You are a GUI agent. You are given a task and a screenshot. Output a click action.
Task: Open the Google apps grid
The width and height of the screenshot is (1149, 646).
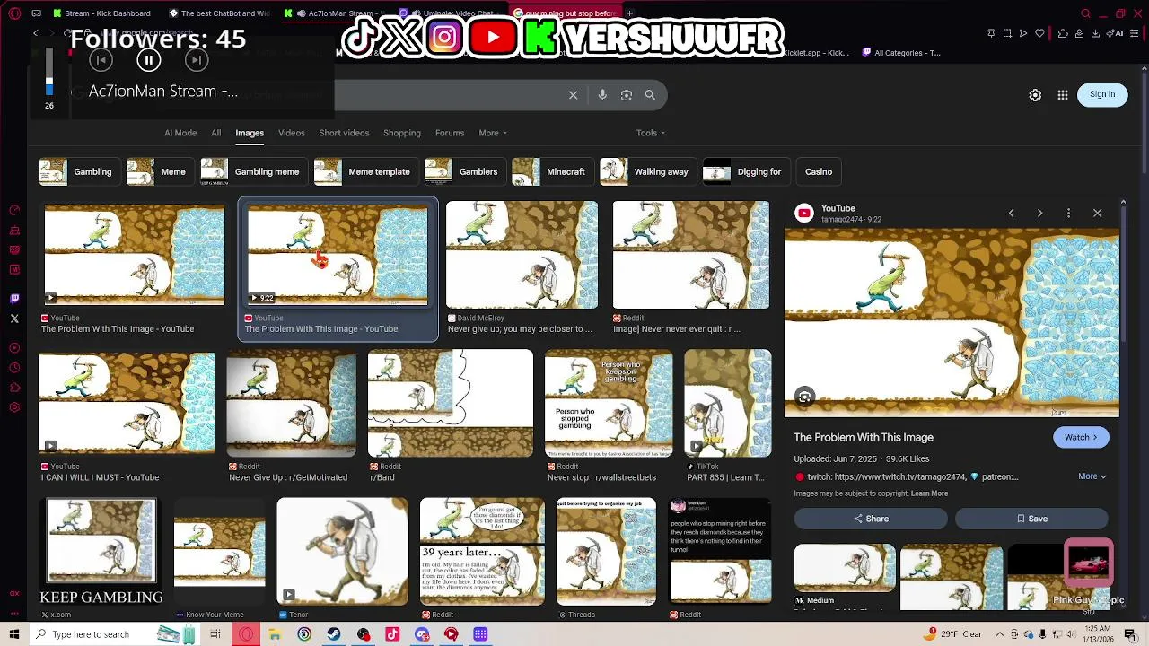click(1063, 95)
